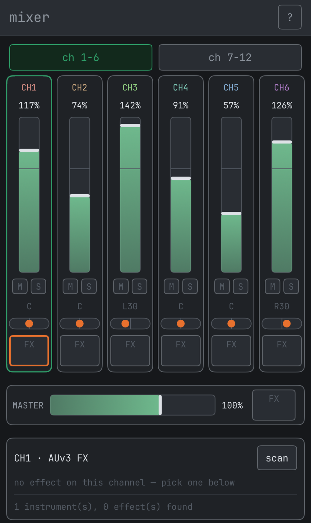Click the 117% level value

click(x=29, y=105)
